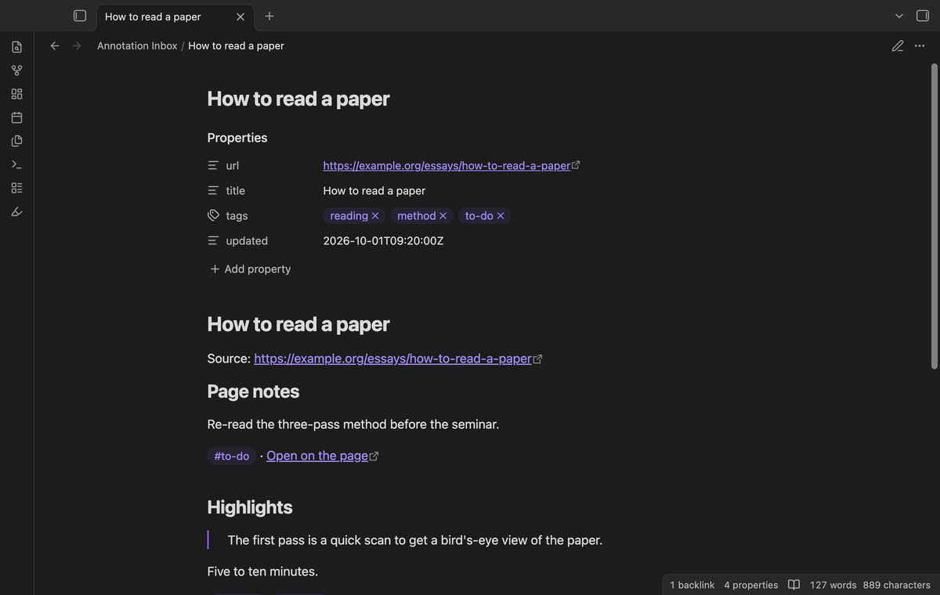The width and height of the screenshot is (940, 595).
Task: Open graph view icon in ribbon
Action: [x=17, y=70]
